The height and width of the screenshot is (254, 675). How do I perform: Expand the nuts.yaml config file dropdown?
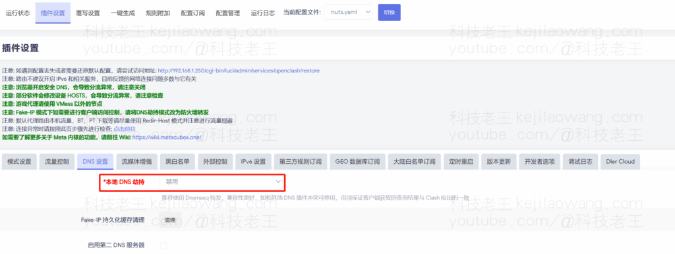tap(348, 13)
